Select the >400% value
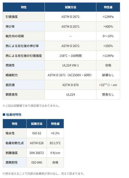129x178 pixels. [x=108, y=27]
